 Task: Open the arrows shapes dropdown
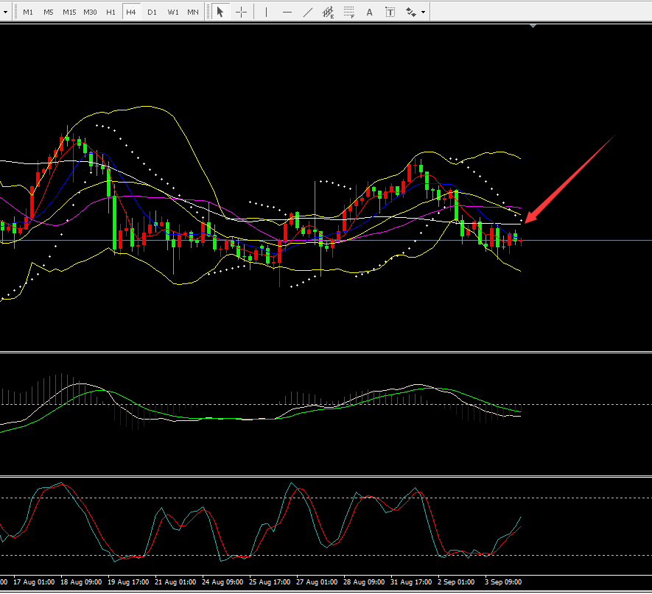click(x=415, y=12)
